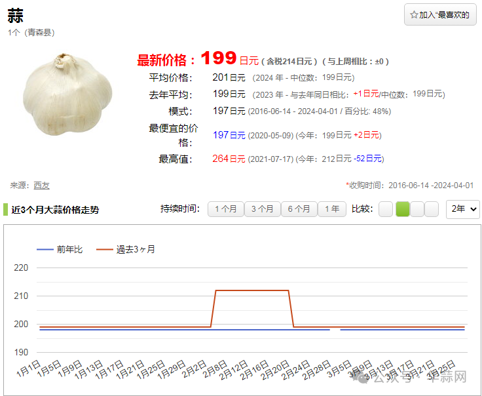482x396 pixels.
Task: Open the 西友 source link
Action: point(41,186)
